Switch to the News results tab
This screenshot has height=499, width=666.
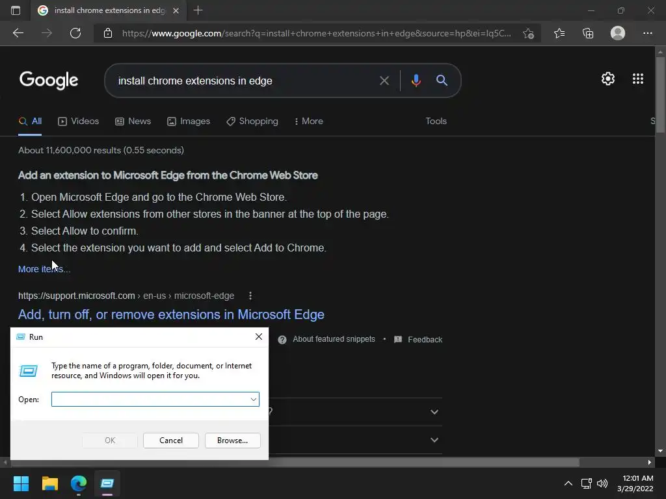tap(133, 122)
